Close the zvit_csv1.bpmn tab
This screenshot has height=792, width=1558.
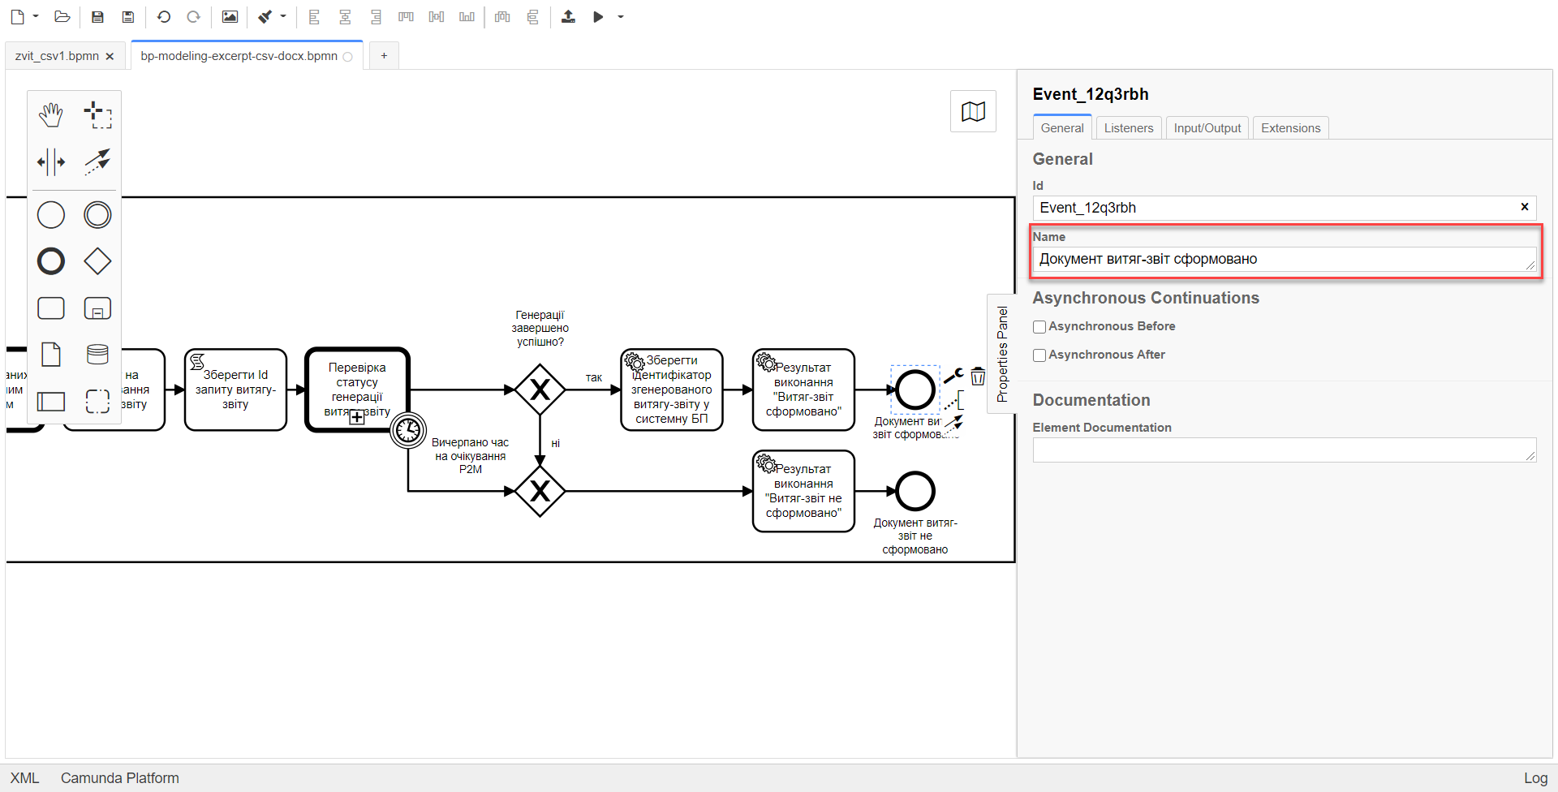click(x=110, y=56)
